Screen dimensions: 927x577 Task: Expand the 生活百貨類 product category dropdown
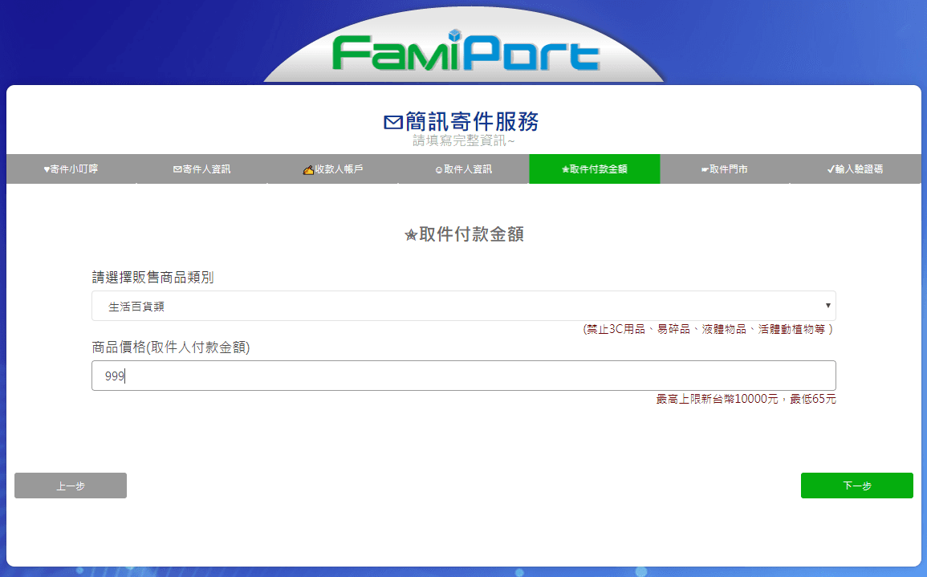464,306
